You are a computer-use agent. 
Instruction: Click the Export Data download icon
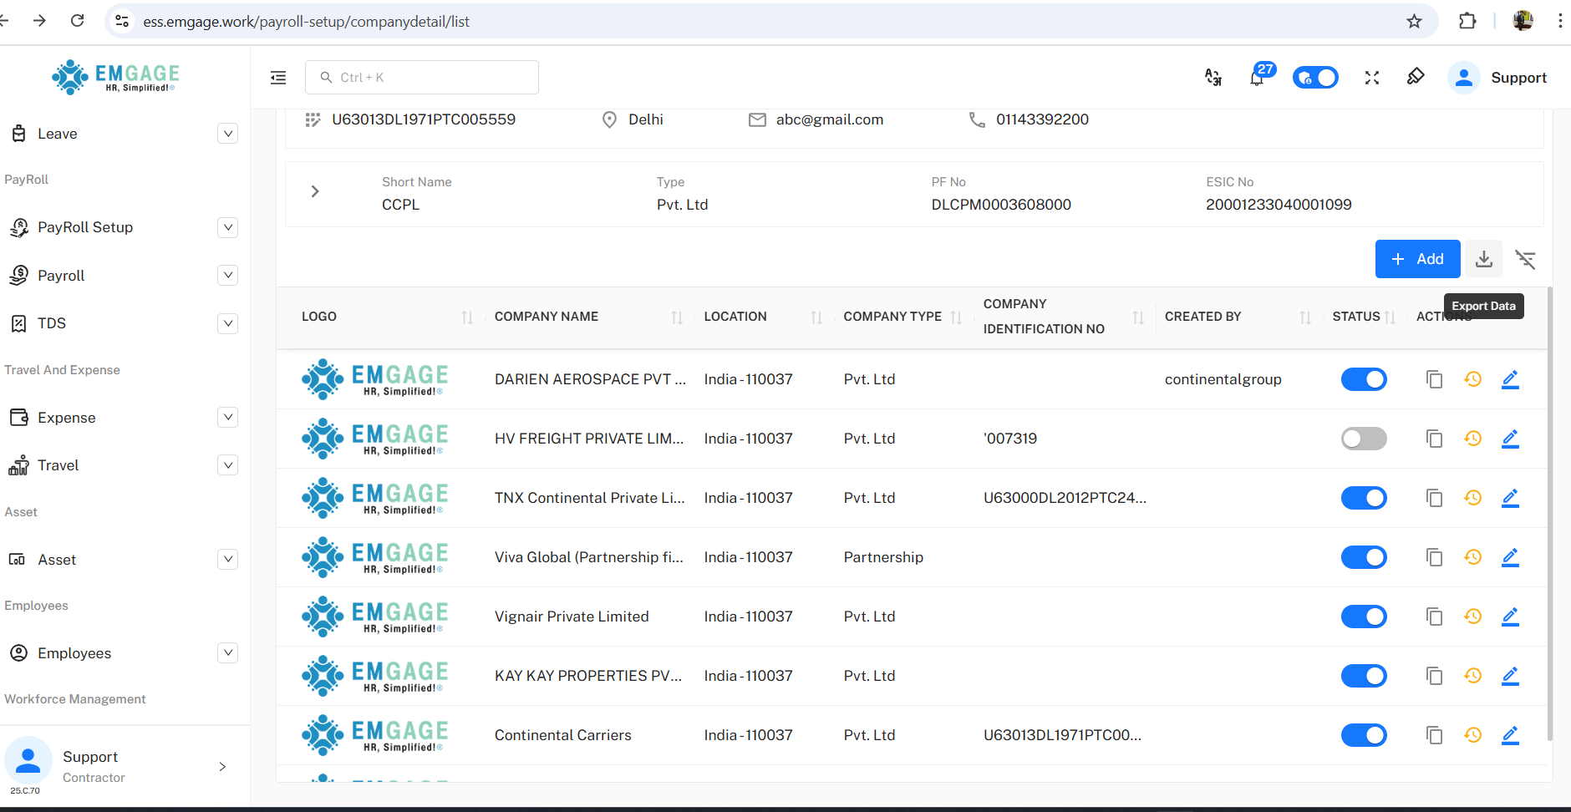click(x=1483, y=259)
